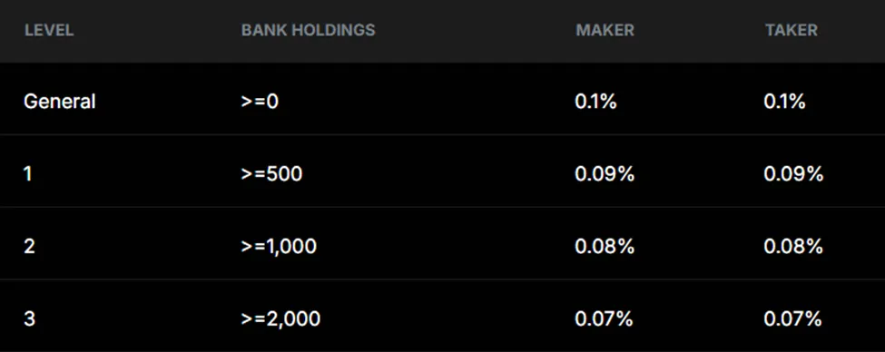Click the >=1,000 bank holdings cell
The height and width of the screenshot is (352, 885).
[x=279, y=247]
